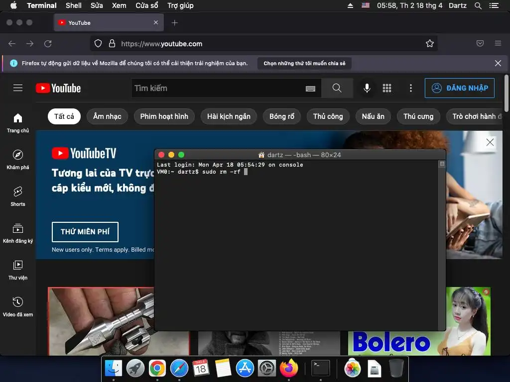Close the YouTube browser tab

tap(156, 22)
